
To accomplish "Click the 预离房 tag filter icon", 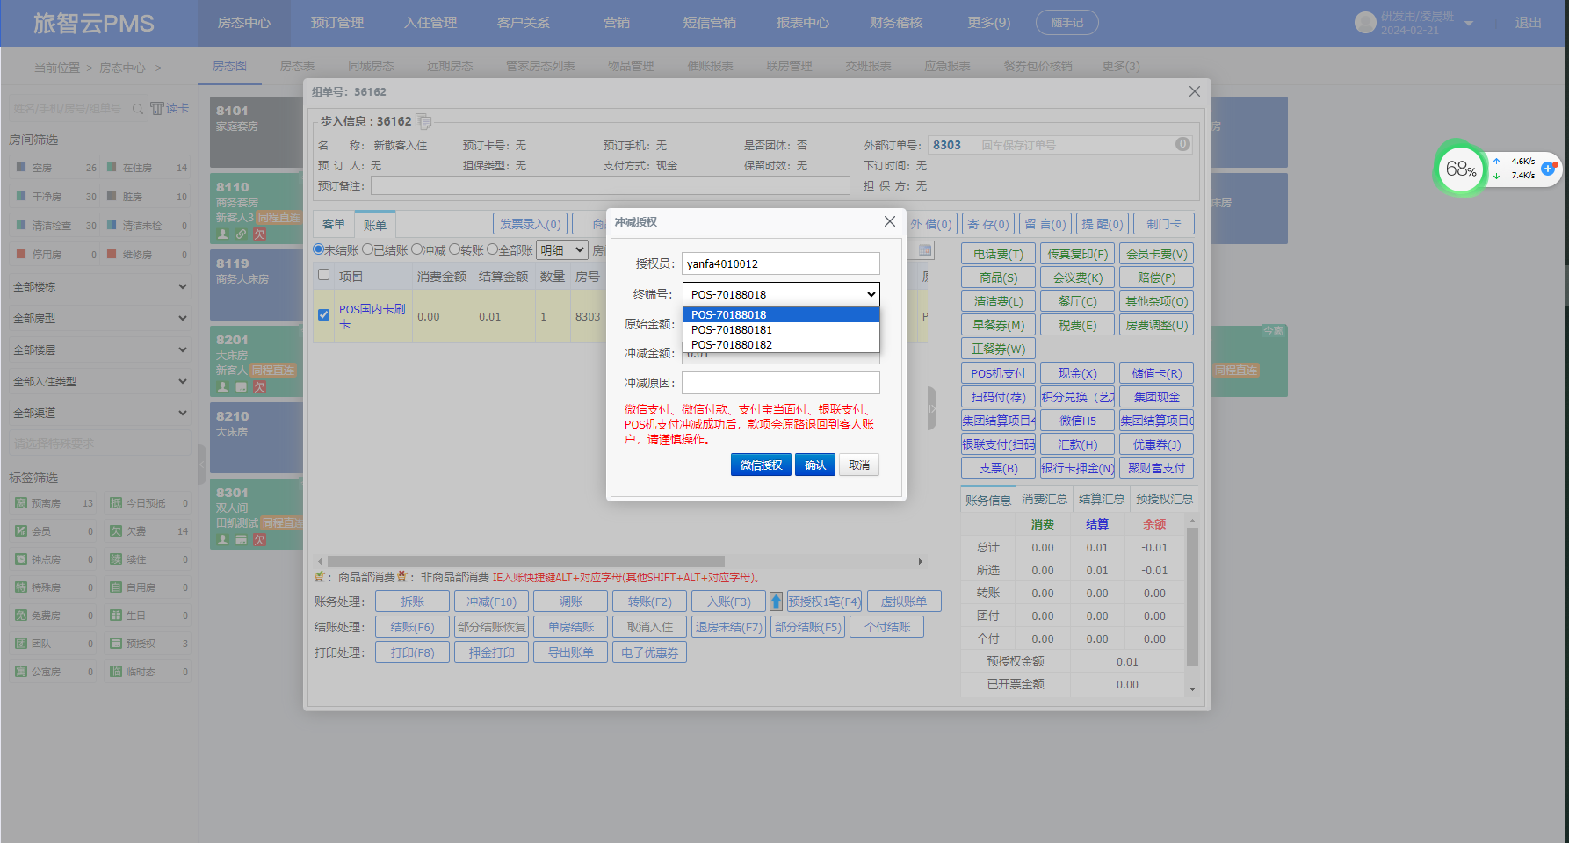I will pyautogui.click(x=21, y=503).
